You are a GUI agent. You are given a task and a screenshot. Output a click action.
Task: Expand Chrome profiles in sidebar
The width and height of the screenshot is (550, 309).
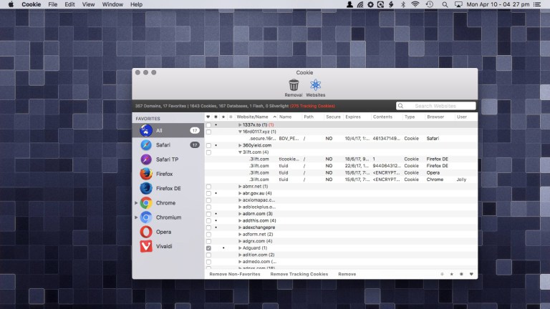tap(136, 203)
